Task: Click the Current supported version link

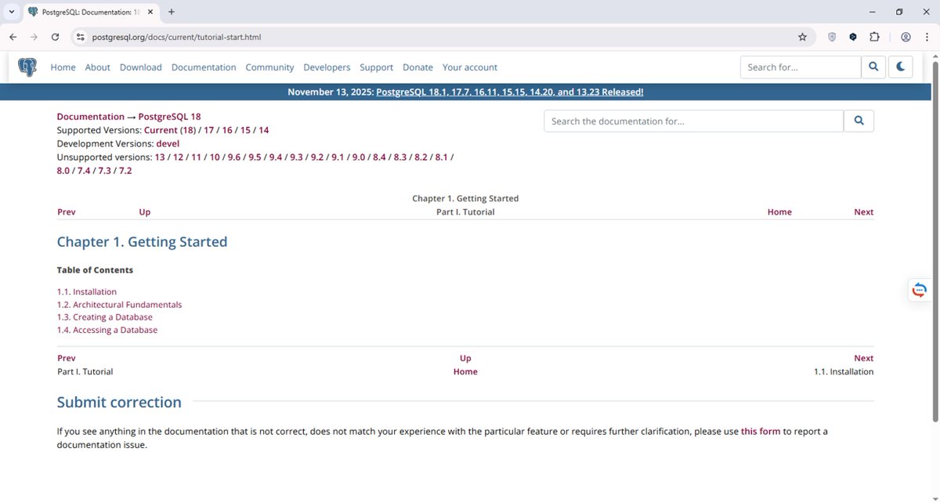Action: click(161, 130)
